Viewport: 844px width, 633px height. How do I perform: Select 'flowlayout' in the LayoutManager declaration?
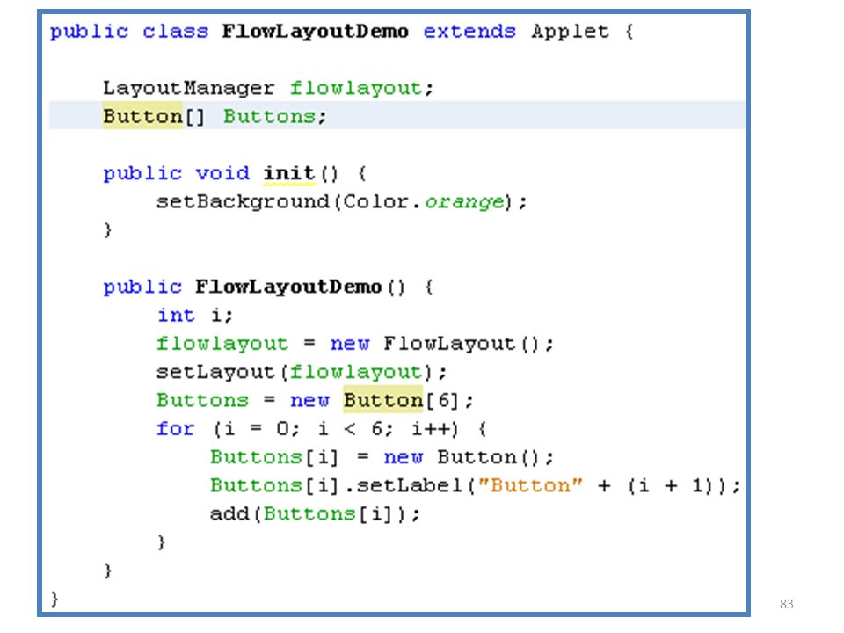click(356, 88)
